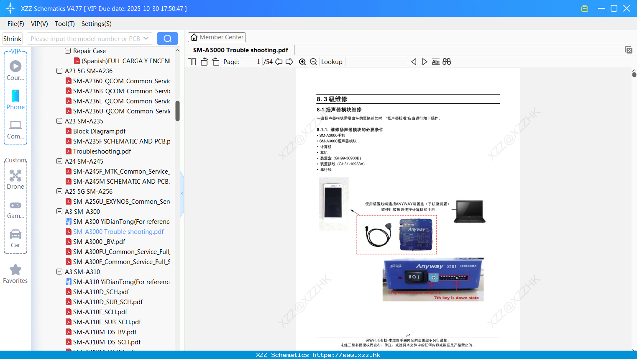
Task: Select the Drone category icon
Action: pos(15,179)
